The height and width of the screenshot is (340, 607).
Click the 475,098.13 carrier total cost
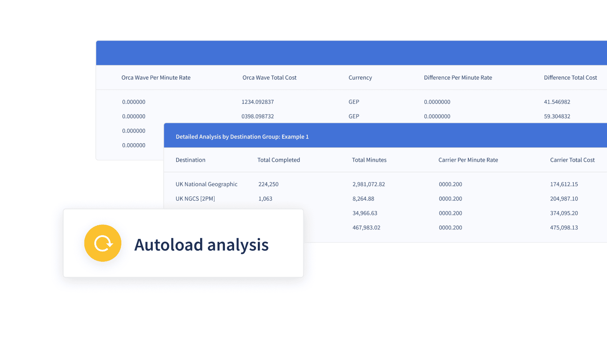[564, 227]
